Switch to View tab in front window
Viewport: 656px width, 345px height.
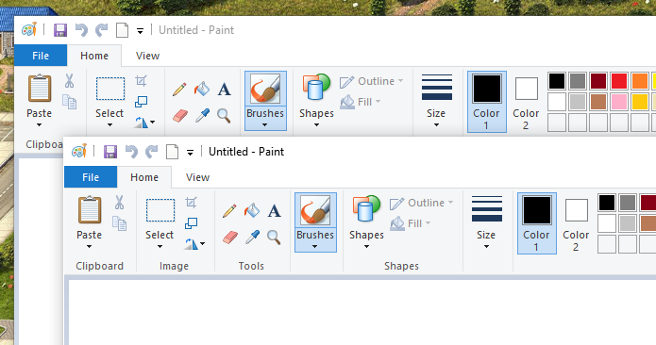(x=197, y=177)
